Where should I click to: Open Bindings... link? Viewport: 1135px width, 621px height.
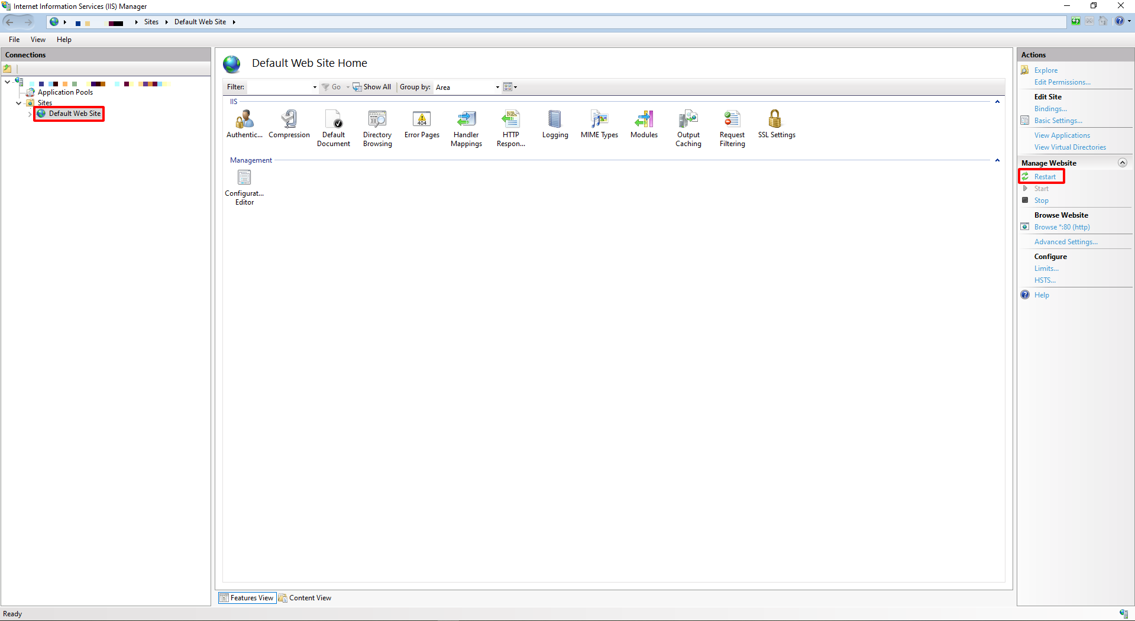pos(1050,109)
